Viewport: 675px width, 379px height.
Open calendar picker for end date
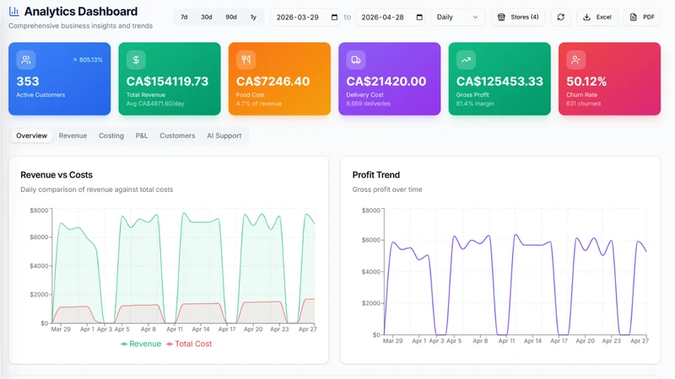pos(419,17)
